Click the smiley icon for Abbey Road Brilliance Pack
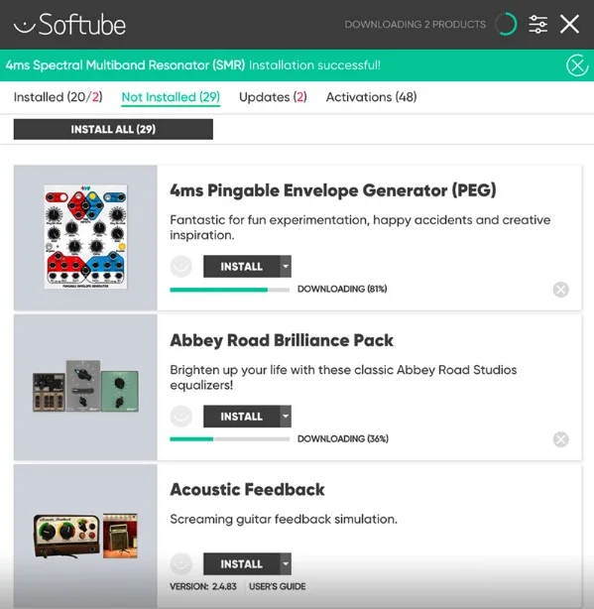Image resolution: width=594 pixels, height=609 pixels. tap(181, 417)
